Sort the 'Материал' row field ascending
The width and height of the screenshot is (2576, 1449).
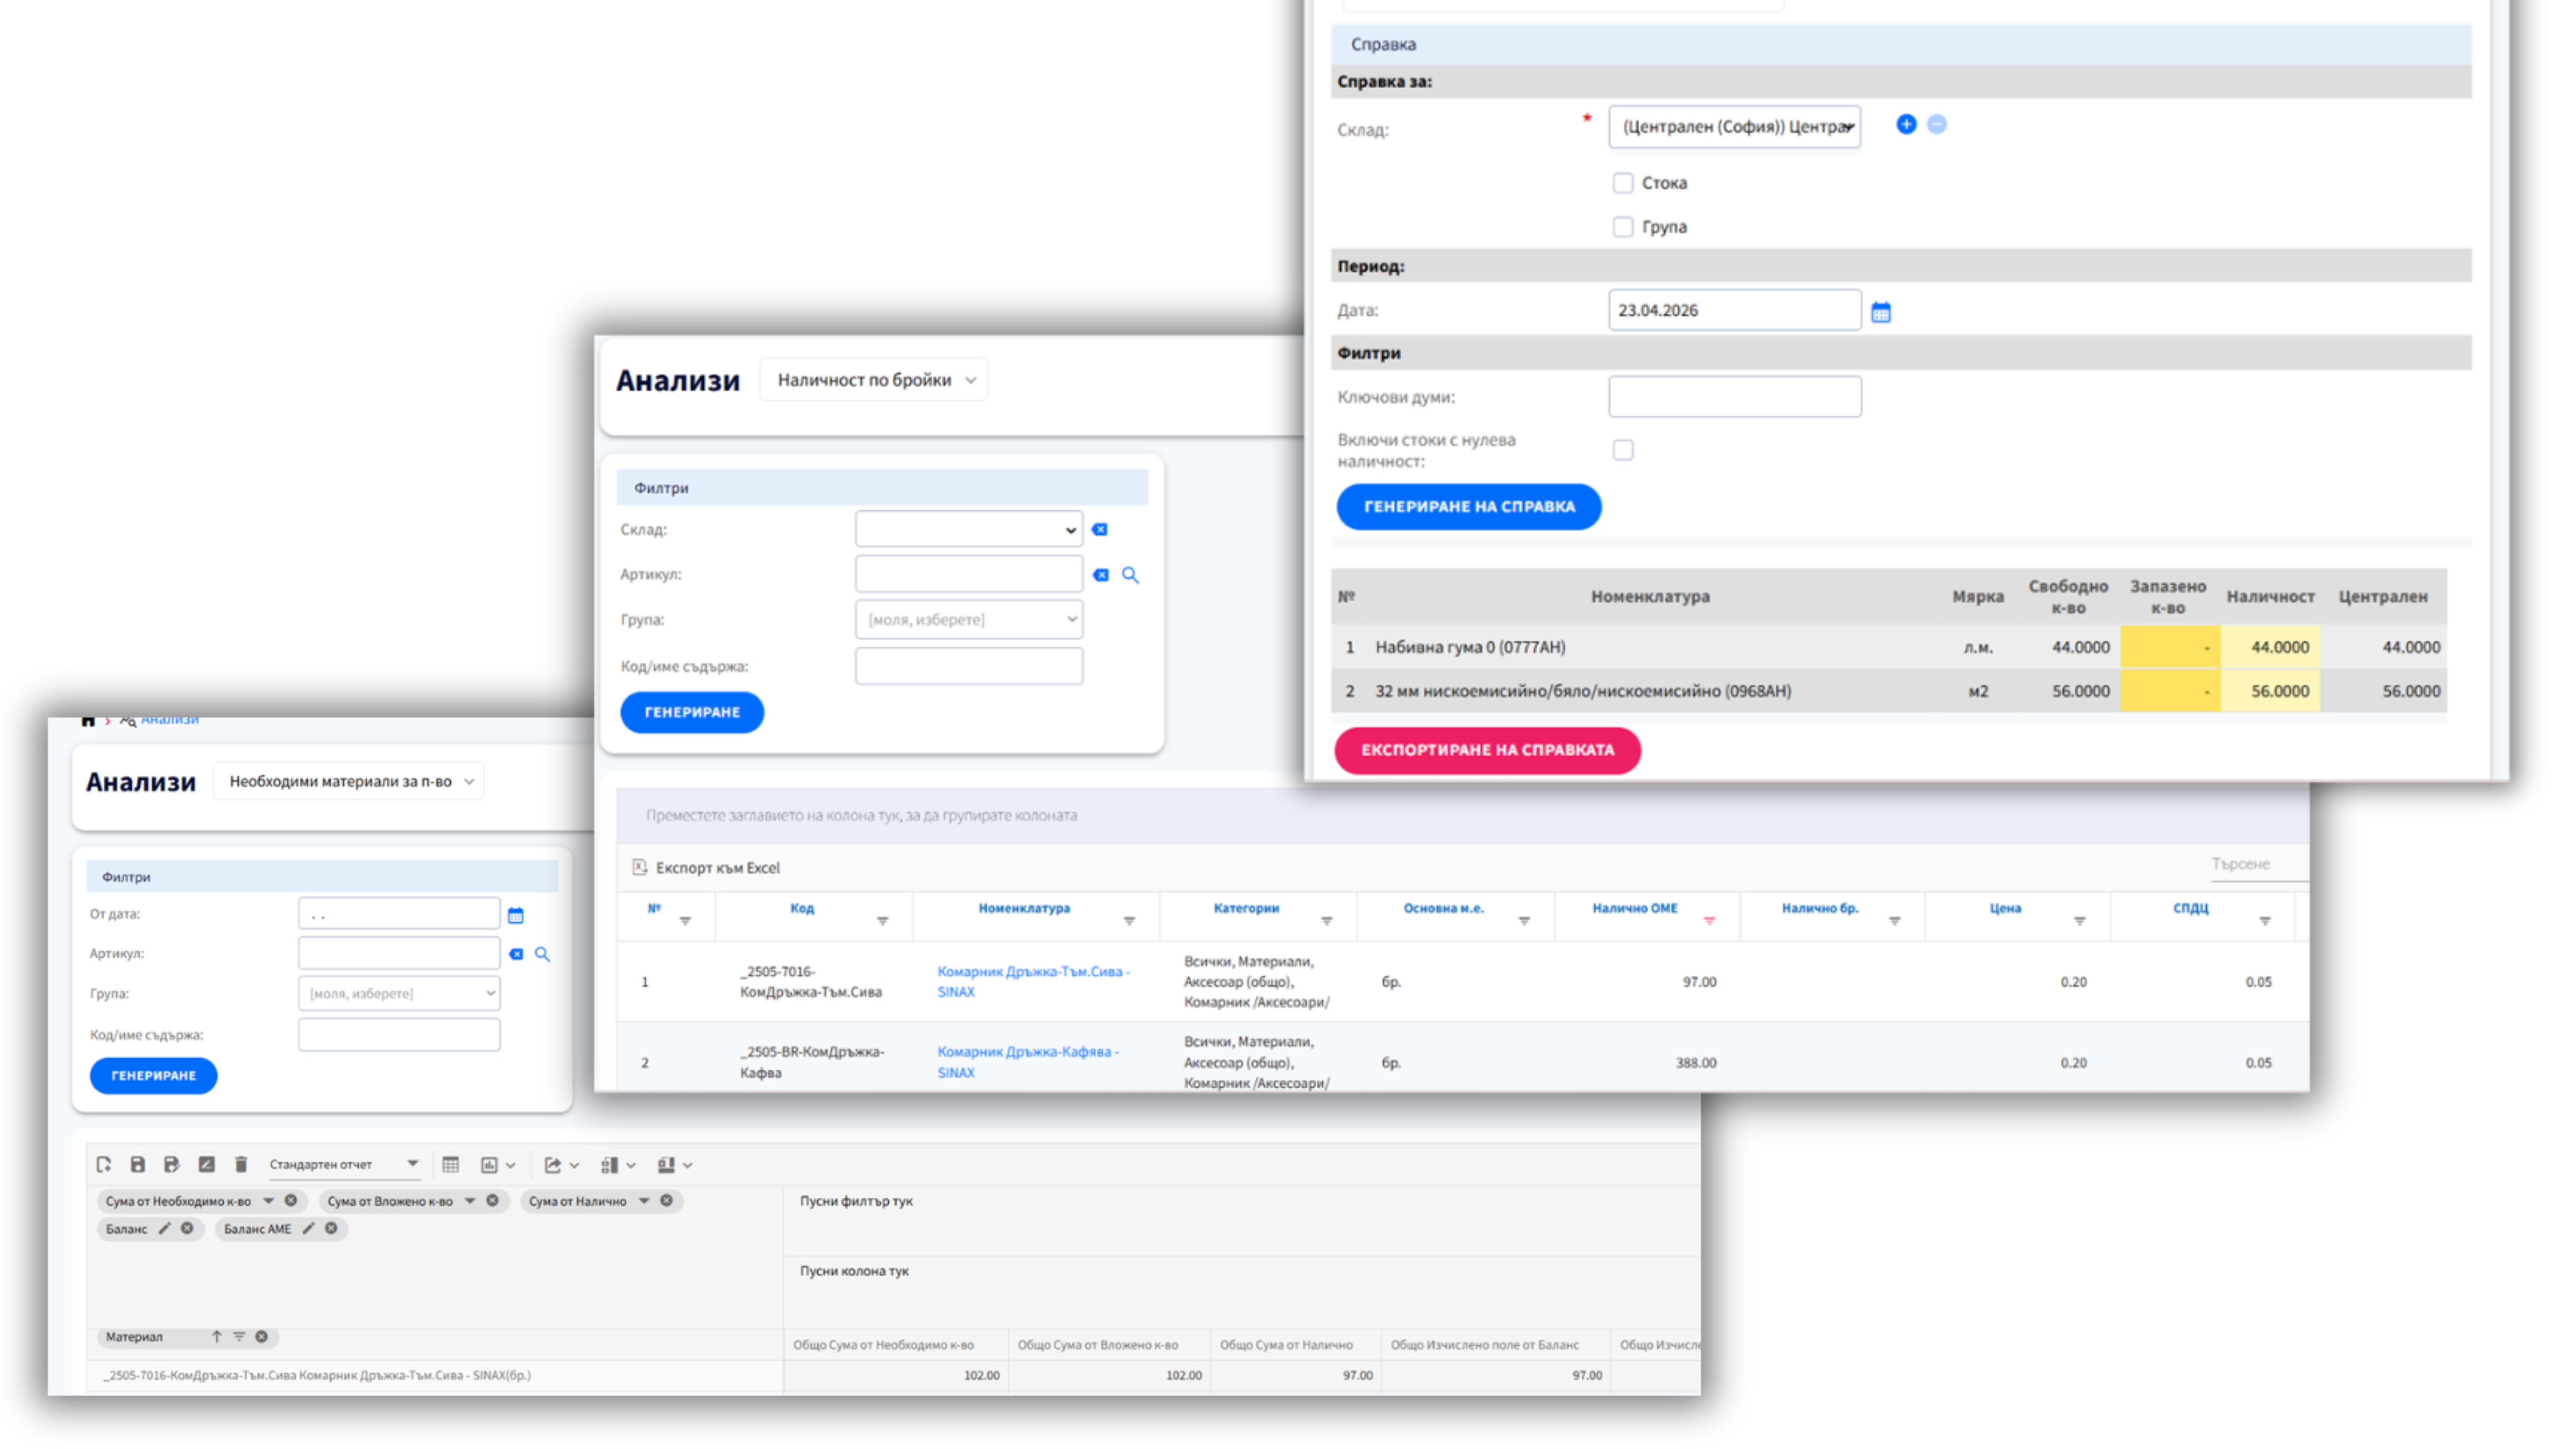[x=216, y=1336]
